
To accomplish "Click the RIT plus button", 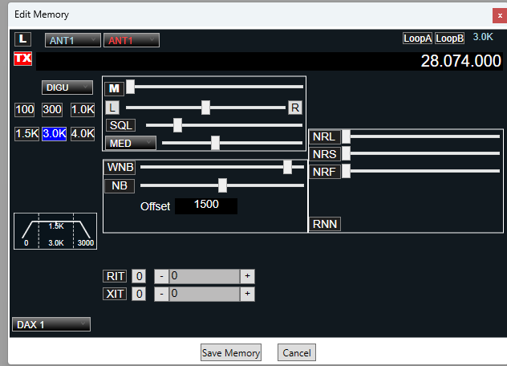I will pos(247,276).
